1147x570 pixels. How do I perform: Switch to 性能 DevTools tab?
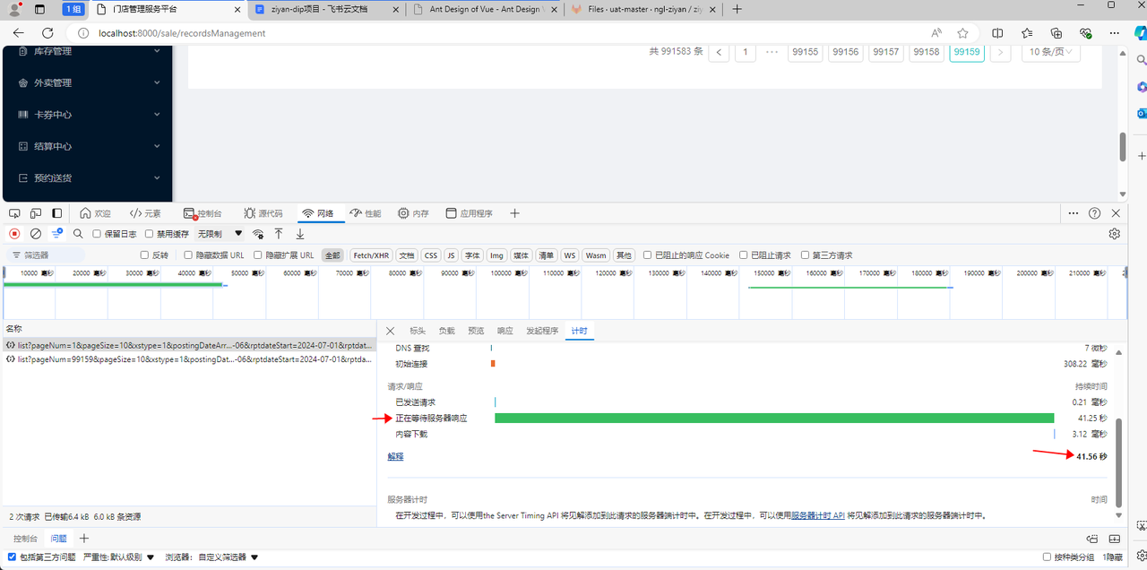(366, 213)
